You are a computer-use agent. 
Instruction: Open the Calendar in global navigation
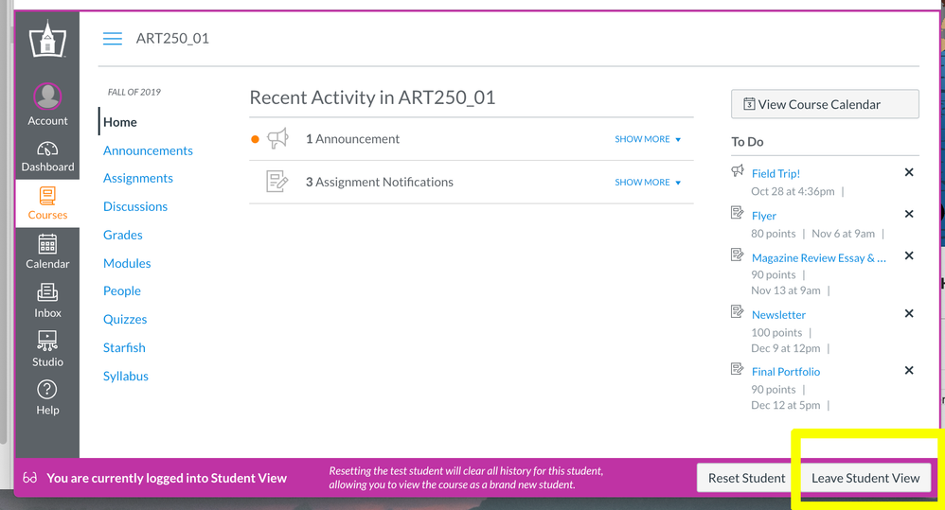[x=47, y=244]
